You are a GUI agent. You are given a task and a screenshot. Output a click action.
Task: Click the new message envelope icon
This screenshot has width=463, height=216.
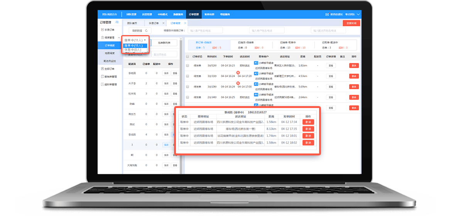327,14
